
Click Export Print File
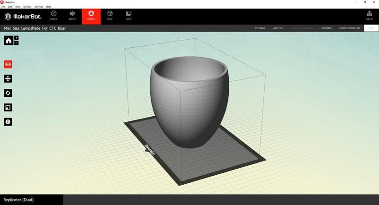coord(350,28)
